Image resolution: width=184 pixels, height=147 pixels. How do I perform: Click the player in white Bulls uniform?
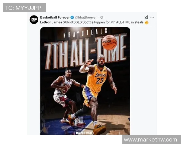coord(66,96)
